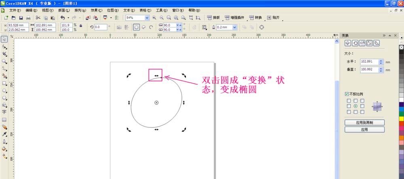Screen dimensions: 404x179
Task: Select the Zoom tool in the toolbox
Action: point(4,61)
